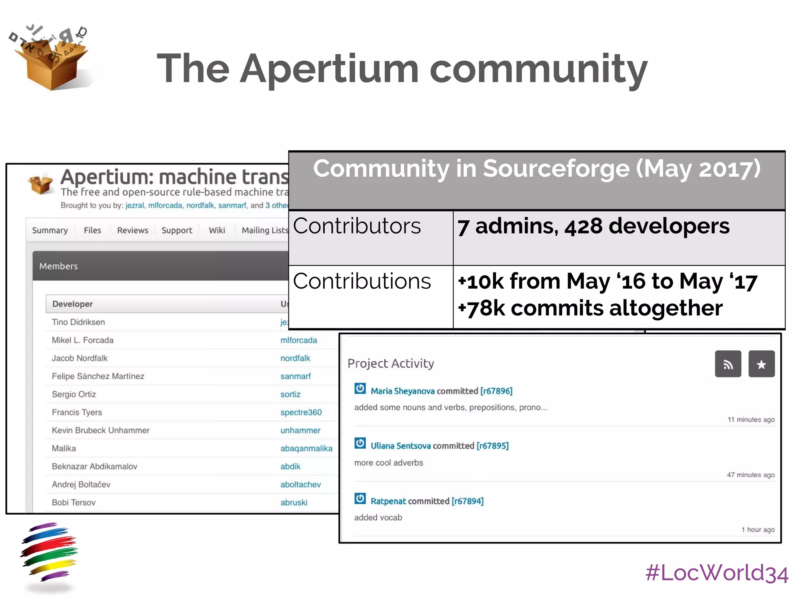
Task: Select the Kevin Brubeck Unhammer name
Action: tap(101, 431)
